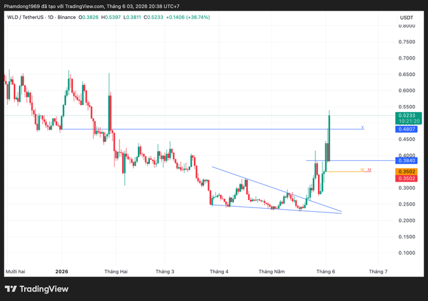Select the long blue horizontal line at 0.4807

click(213, 129)
